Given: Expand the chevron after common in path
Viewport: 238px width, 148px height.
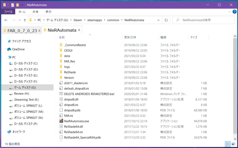Looking at the screenshot, I should [122, 20].
